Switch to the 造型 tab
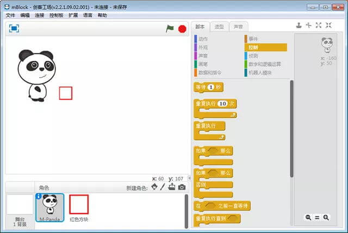Screen dimensions: 348x233 pyautogui.click(x=219, y=27)
